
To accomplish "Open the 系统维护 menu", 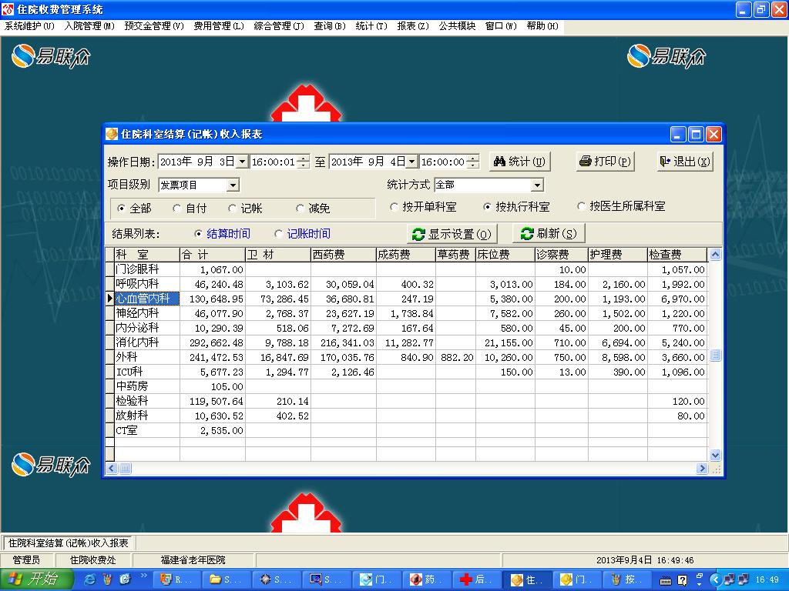I will point(29,26).
